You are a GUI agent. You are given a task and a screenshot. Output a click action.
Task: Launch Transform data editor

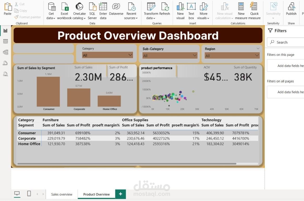[x=151, y=11]
